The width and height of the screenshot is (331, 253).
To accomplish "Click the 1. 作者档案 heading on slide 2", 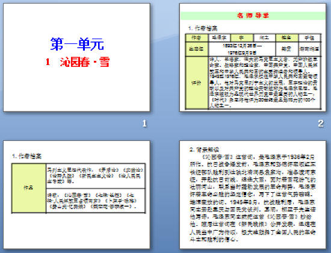I will point(203,28).
